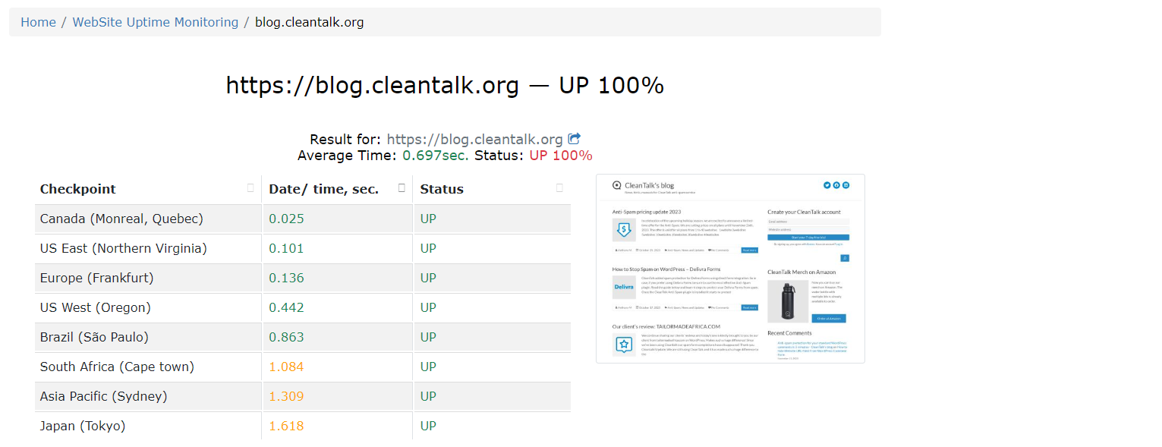
Task: Sort table by Status header text
Action: click(x=442, y=189)
